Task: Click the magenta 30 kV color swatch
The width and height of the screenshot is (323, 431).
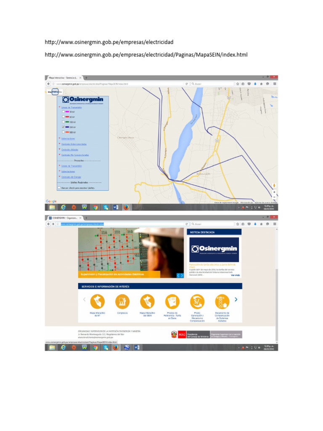Action: (67, 112)
